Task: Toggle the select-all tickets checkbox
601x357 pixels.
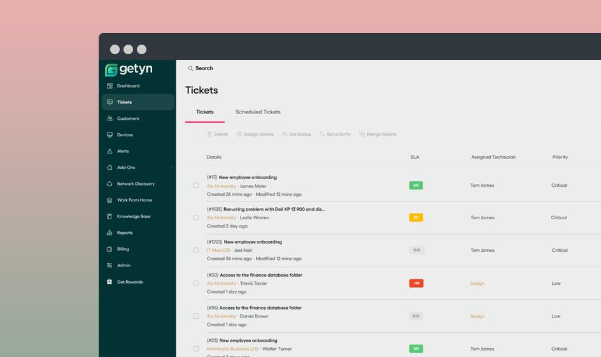Action: click(196, 134)
